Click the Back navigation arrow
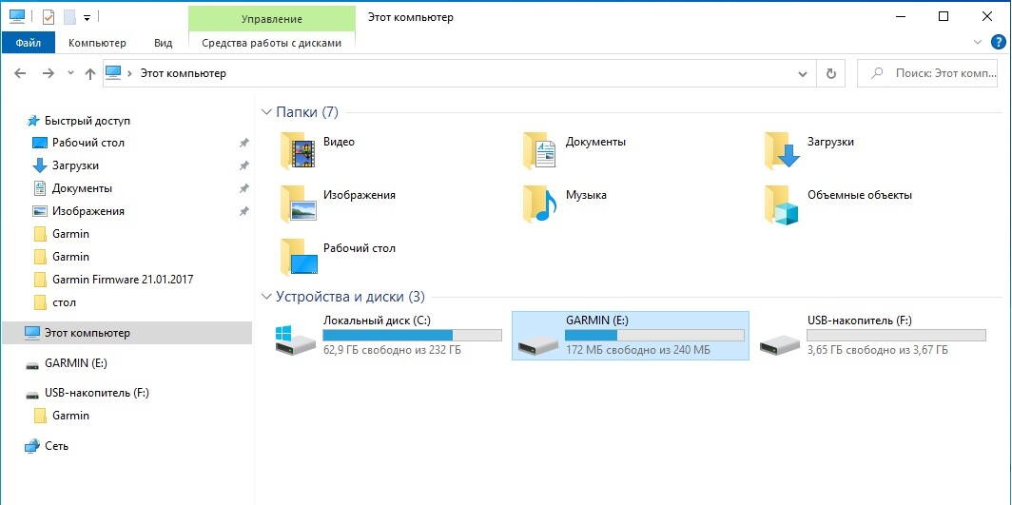 (19, 73)
